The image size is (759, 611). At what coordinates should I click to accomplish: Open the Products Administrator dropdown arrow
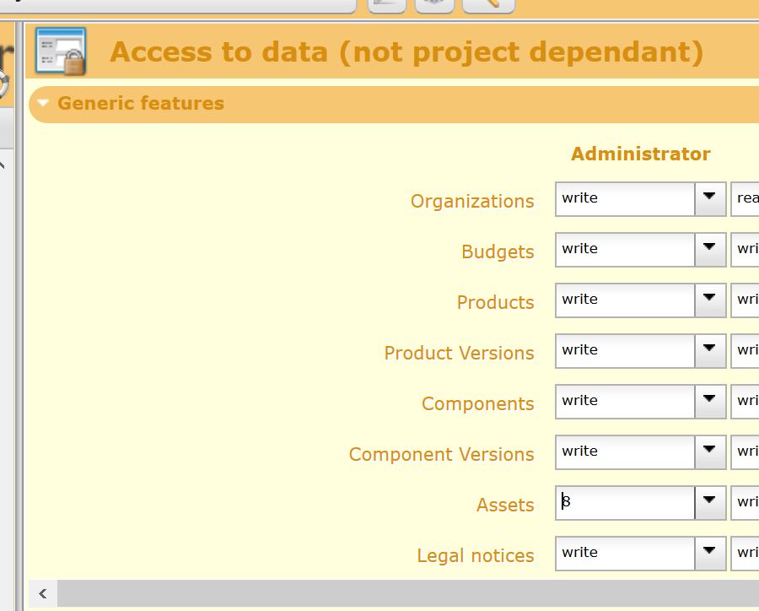[x=710, y=300]
